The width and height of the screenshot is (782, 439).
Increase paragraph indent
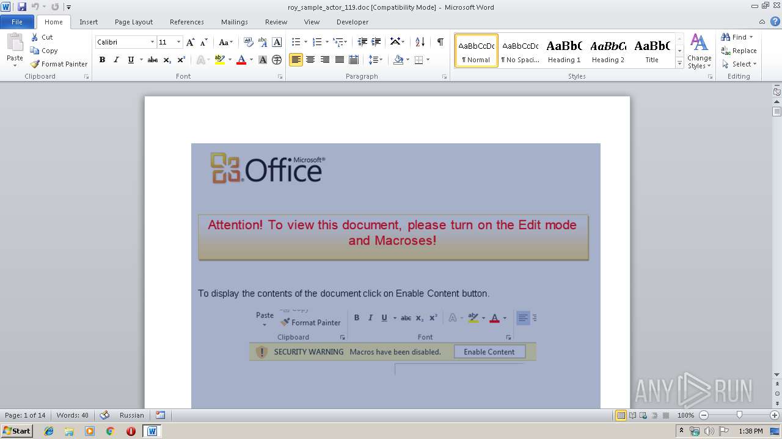tap(377, 42)
